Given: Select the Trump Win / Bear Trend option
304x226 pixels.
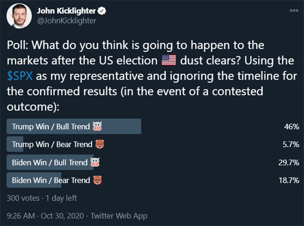Looking at the screenshot, I should point(153,144).
